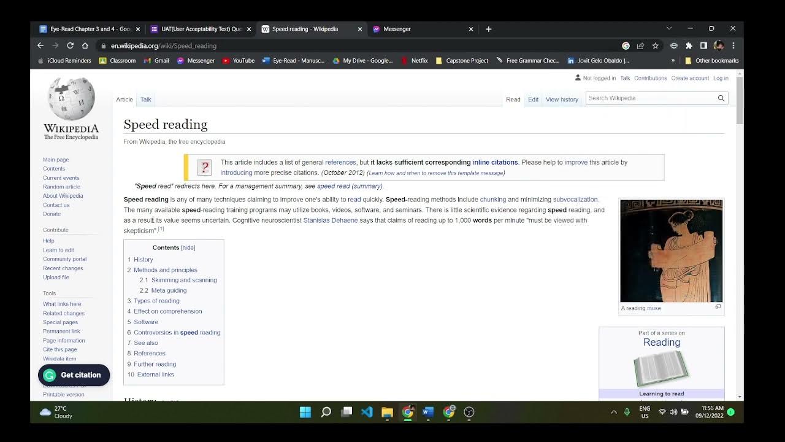
Task: Open the Extensions puzzle icon
Action: (x=689, y=45)
